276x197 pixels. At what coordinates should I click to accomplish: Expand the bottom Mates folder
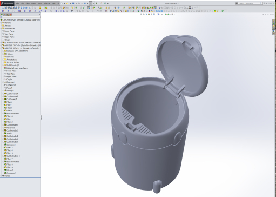[1, 176]
